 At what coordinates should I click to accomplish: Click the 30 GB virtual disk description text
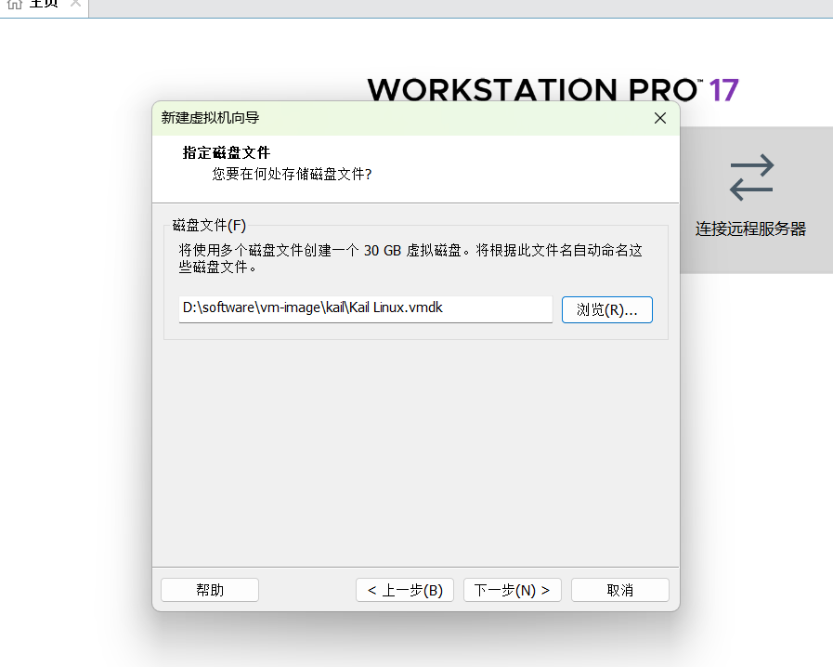tap(410, 258)
